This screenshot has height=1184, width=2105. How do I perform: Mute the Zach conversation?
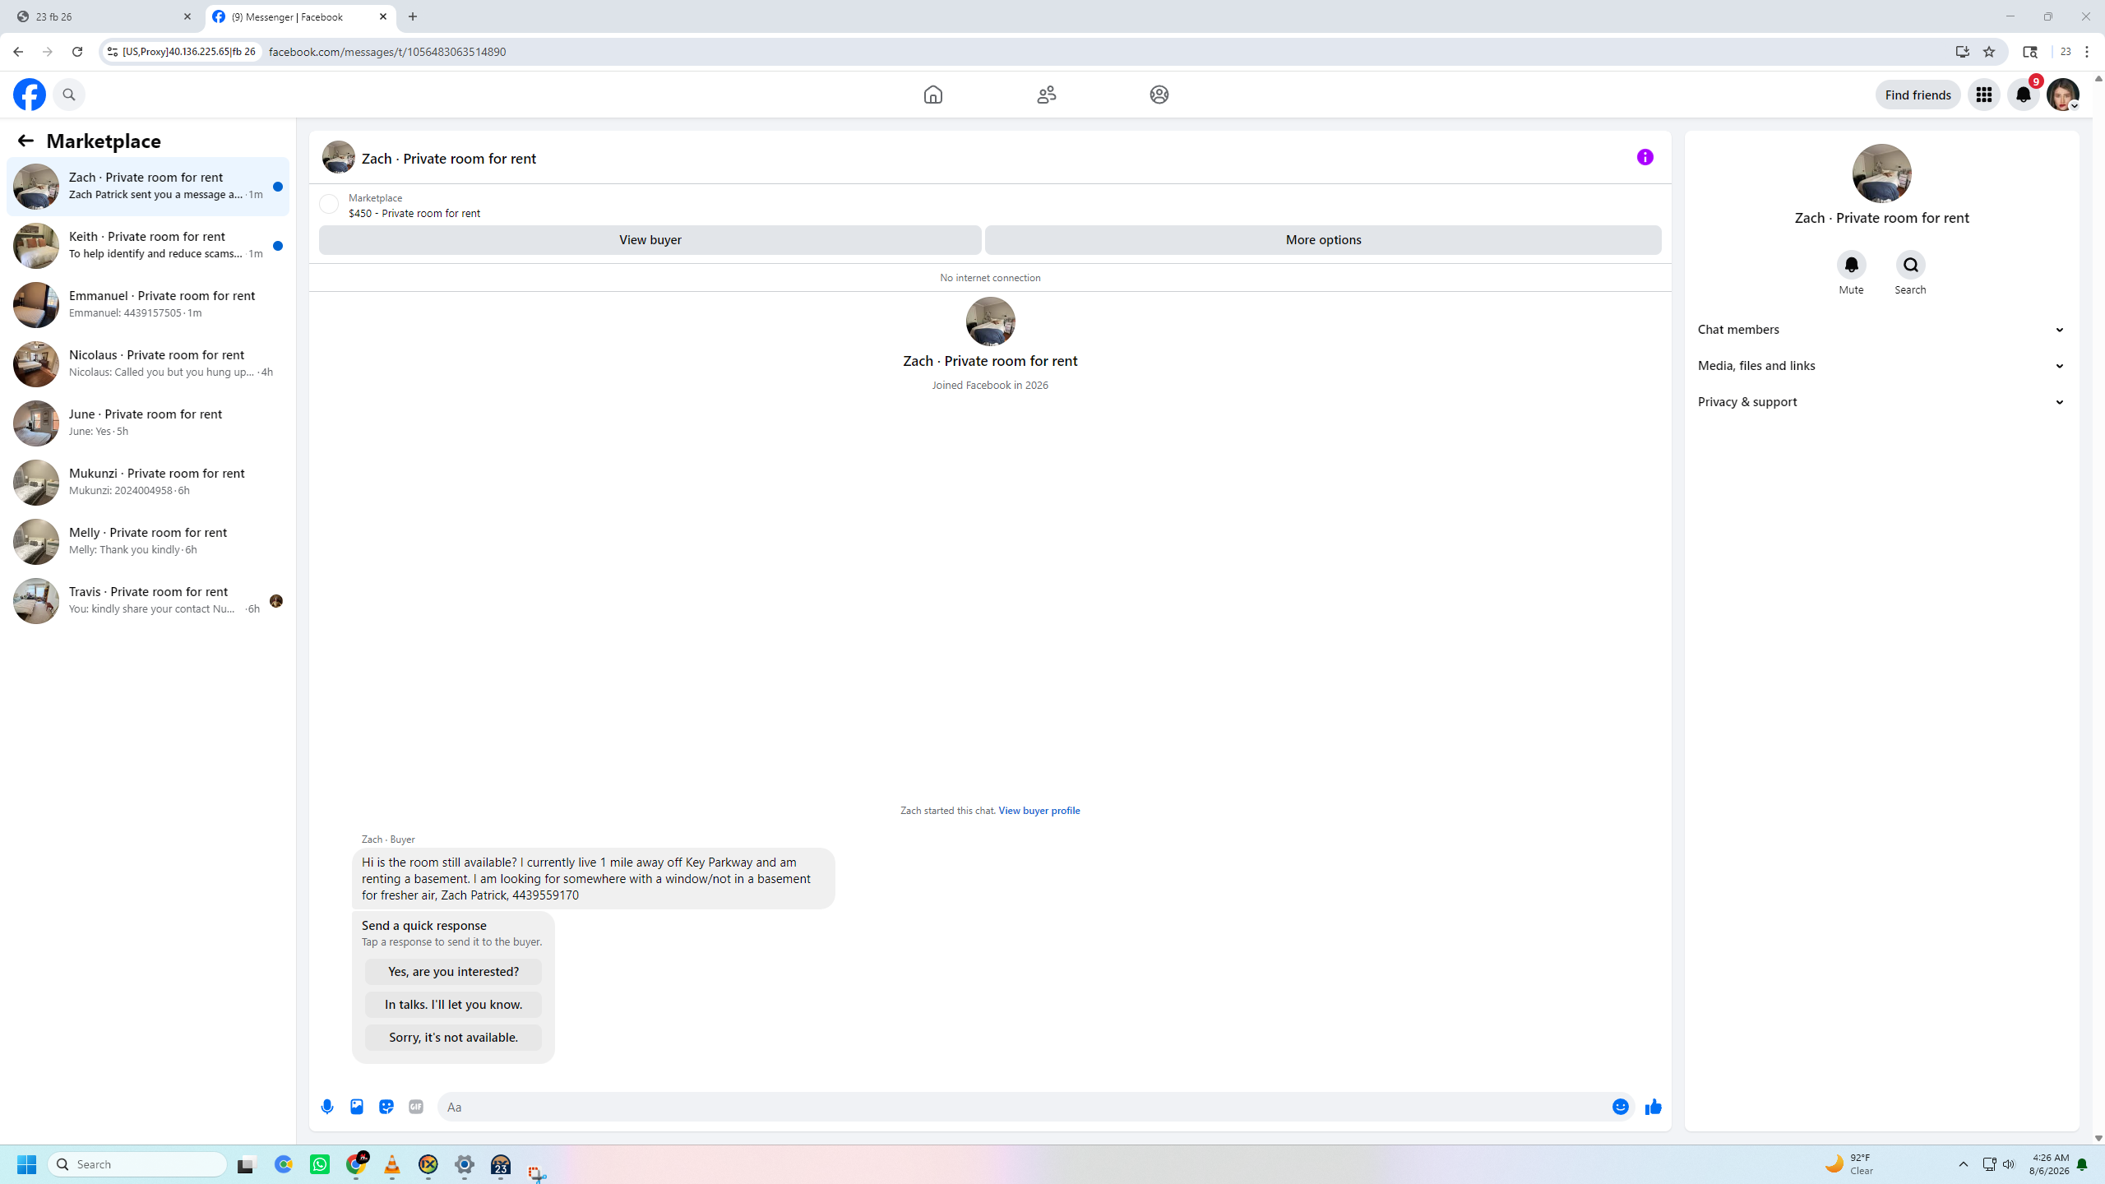(1851, 265)
